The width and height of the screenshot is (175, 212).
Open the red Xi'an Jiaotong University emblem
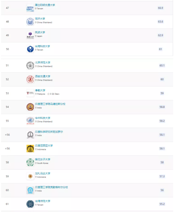click(30, 79)
